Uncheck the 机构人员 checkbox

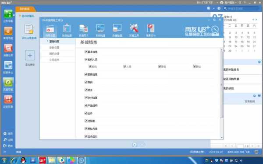click(86, 59)
